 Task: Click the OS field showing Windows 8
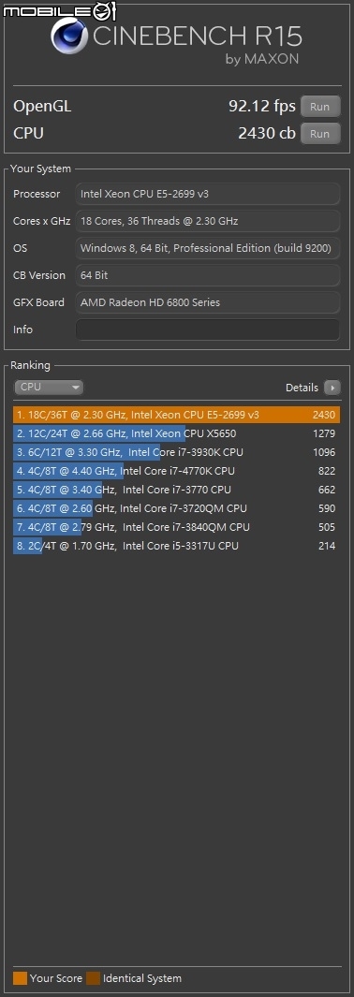click(207, 248)
